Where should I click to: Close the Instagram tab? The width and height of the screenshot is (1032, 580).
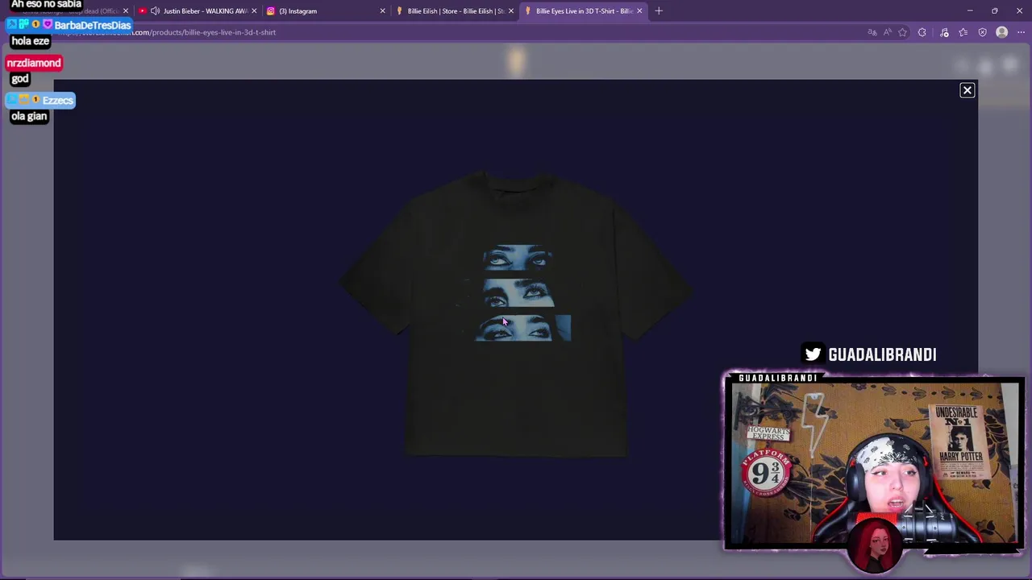(382, 10)
